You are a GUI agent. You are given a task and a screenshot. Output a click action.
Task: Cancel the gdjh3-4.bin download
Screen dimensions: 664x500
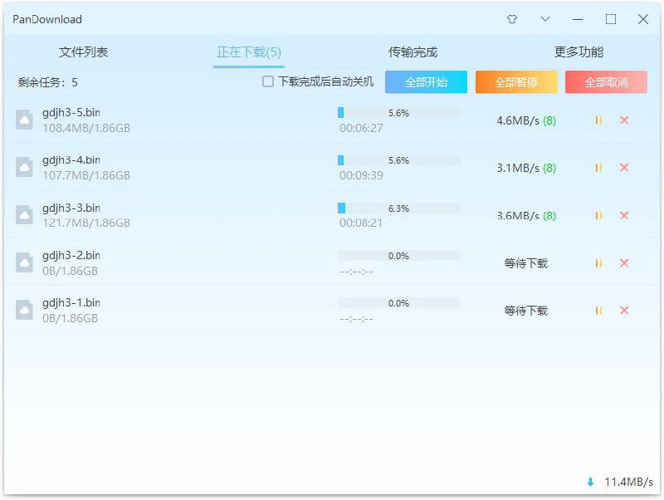coord(624,168)
